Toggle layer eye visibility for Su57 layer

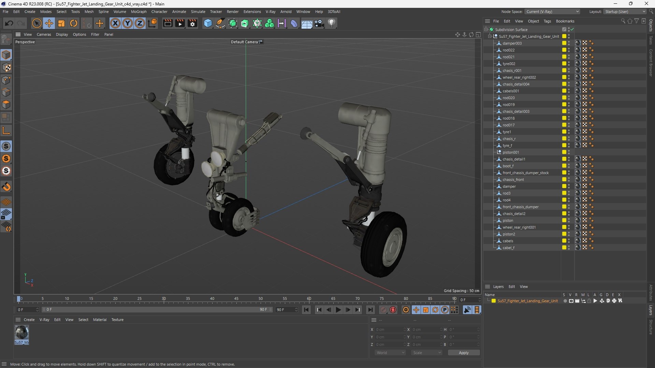571,301
